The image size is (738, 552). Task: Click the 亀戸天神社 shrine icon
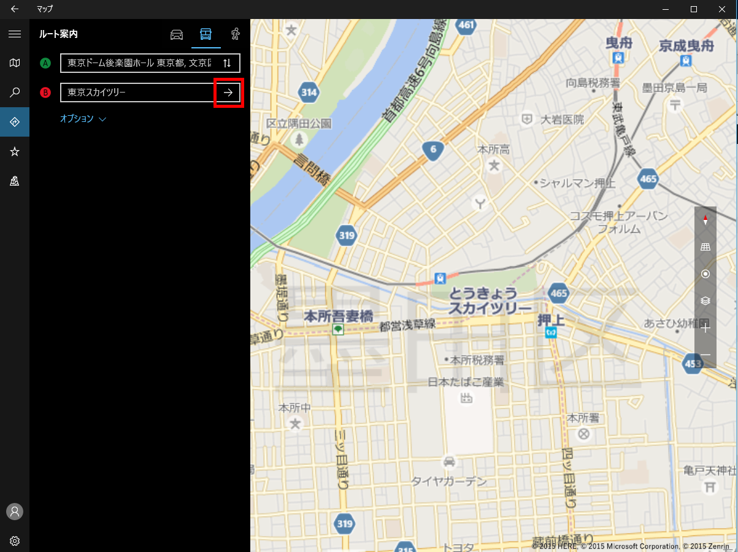click(x=710, y=487)
